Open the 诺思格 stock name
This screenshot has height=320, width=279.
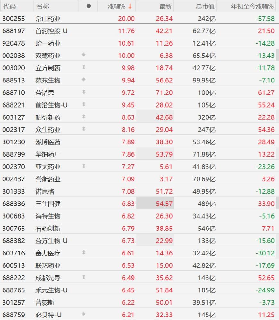pos(45,191)
